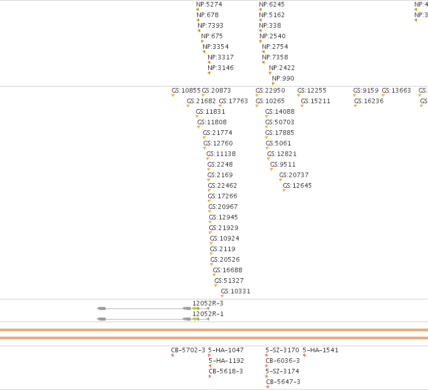Click the GS:11808 feature

(x=212, y=122)
